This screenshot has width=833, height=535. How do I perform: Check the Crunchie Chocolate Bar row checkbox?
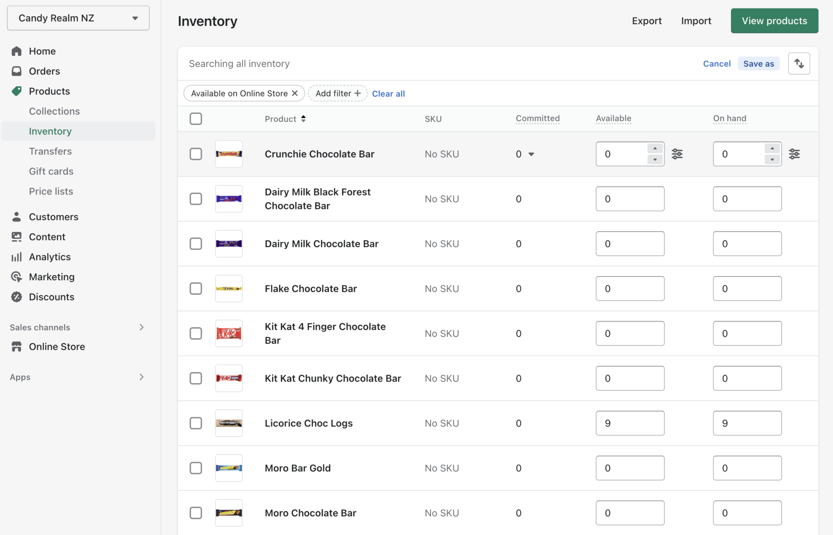coord(196,154)
